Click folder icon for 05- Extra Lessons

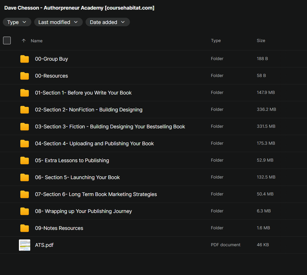point(25,160)
